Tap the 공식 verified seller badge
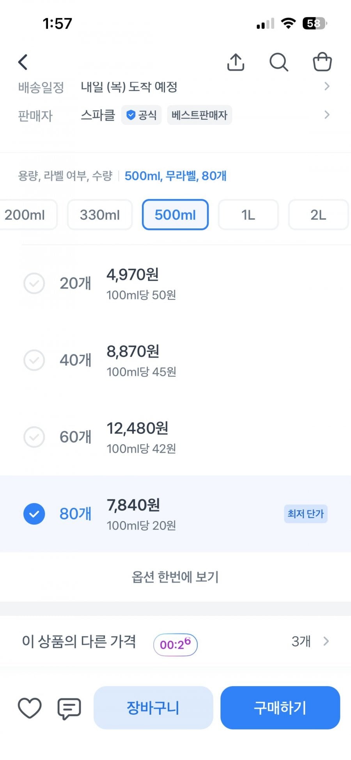 click(x=141, y=115)
